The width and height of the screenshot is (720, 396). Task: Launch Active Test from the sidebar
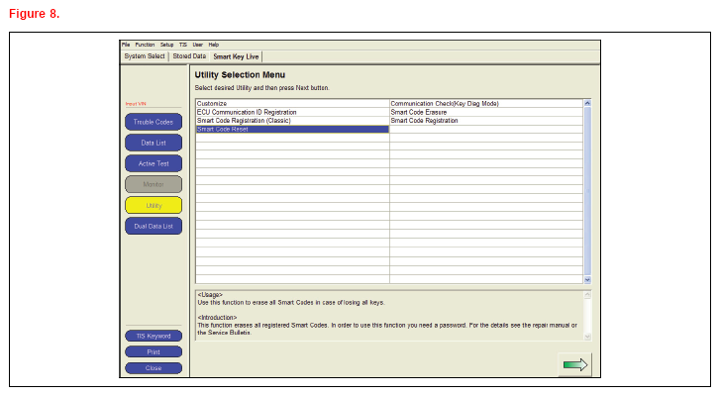154,163
